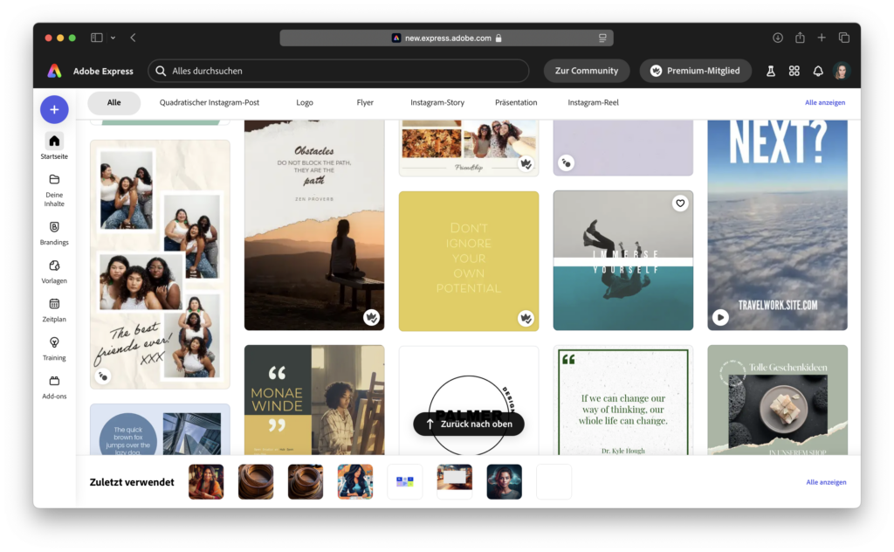Image resolution: width=894 pixels, height=552 pixels.
Task: Click Alle anzeigen next to Zuletzt verwendet
Action: [825, 482]
